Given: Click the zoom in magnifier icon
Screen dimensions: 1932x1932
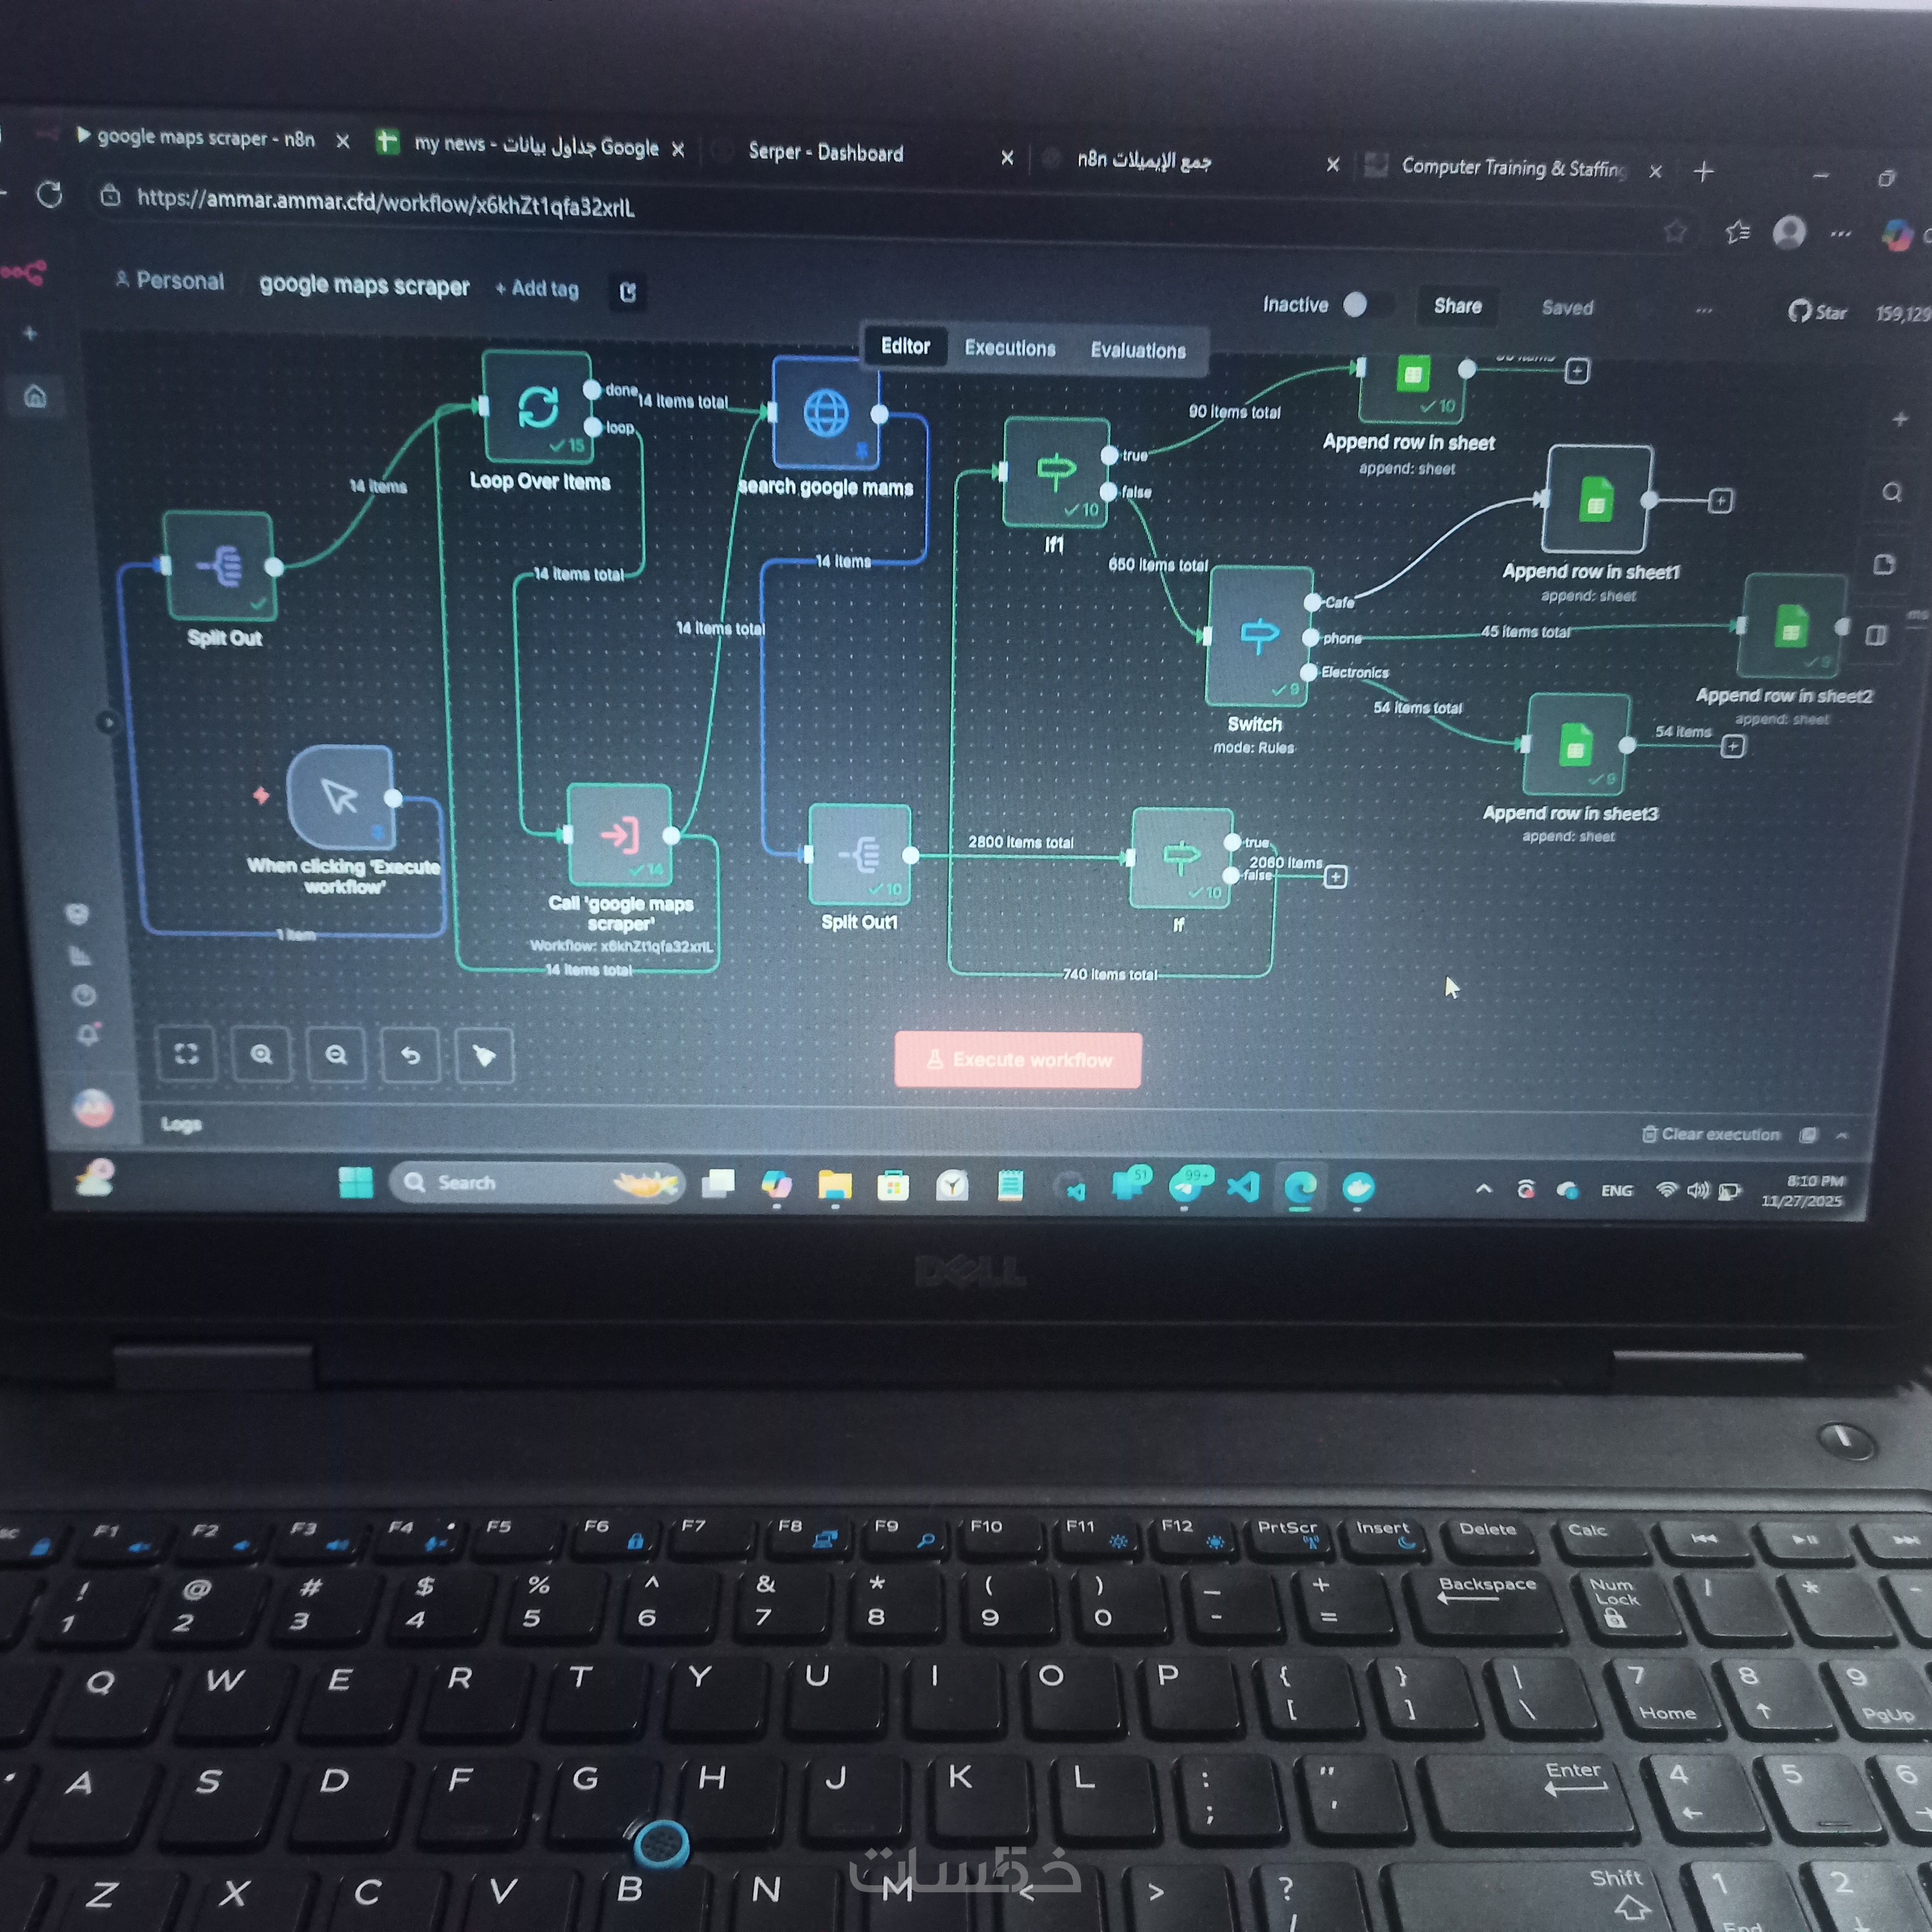Looking at the screenshot, I should [x=261, y=1054].
